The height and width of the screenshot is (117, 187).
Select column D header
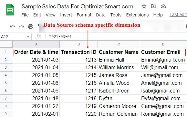pyautogui.click(x=163, y=44)
